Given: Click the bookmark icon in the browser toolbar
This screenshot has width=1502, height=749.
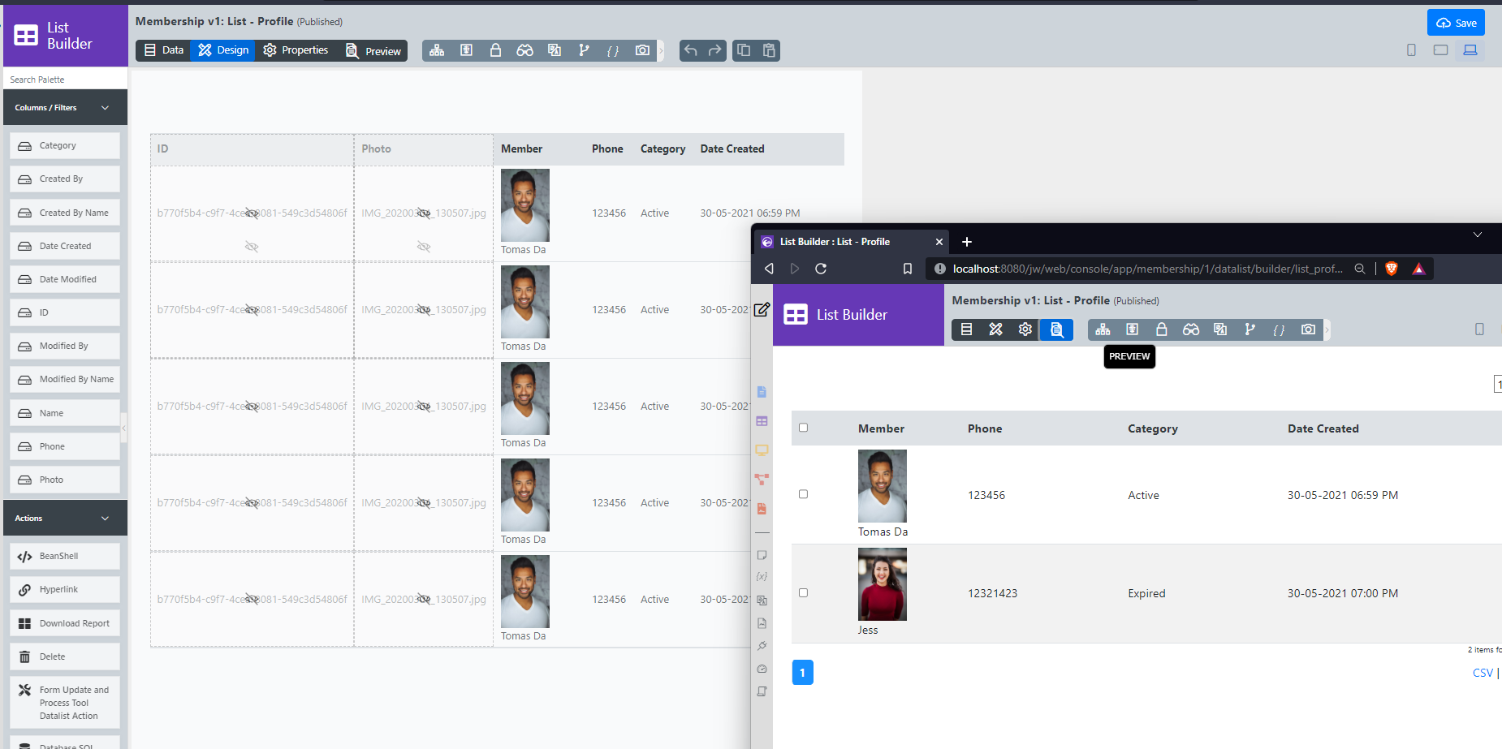Looking at the screenshot, I should 908,269.
